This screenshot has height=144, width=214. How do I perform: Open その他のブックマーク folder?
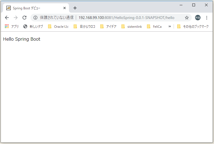point(193,26)
